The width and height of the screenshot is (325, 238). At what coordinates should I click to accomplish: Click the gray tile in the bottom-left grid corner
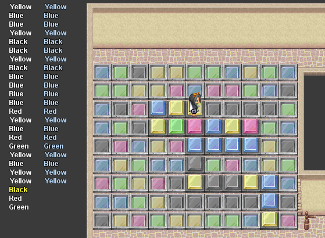coord(102,221)
